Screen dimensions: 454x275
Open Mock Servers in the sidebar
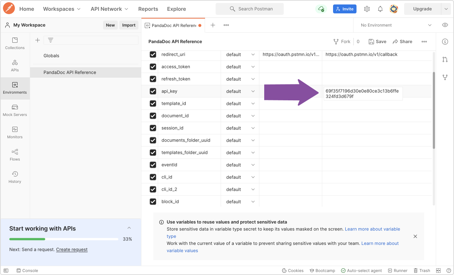tap(15, 110)
